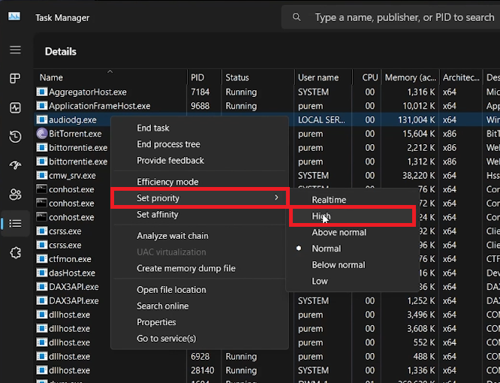Open the hamburger navigation menu
Image resolution: width=500 pixels, height=383 pixels.
pyautogui.click(x=15, y=50)
